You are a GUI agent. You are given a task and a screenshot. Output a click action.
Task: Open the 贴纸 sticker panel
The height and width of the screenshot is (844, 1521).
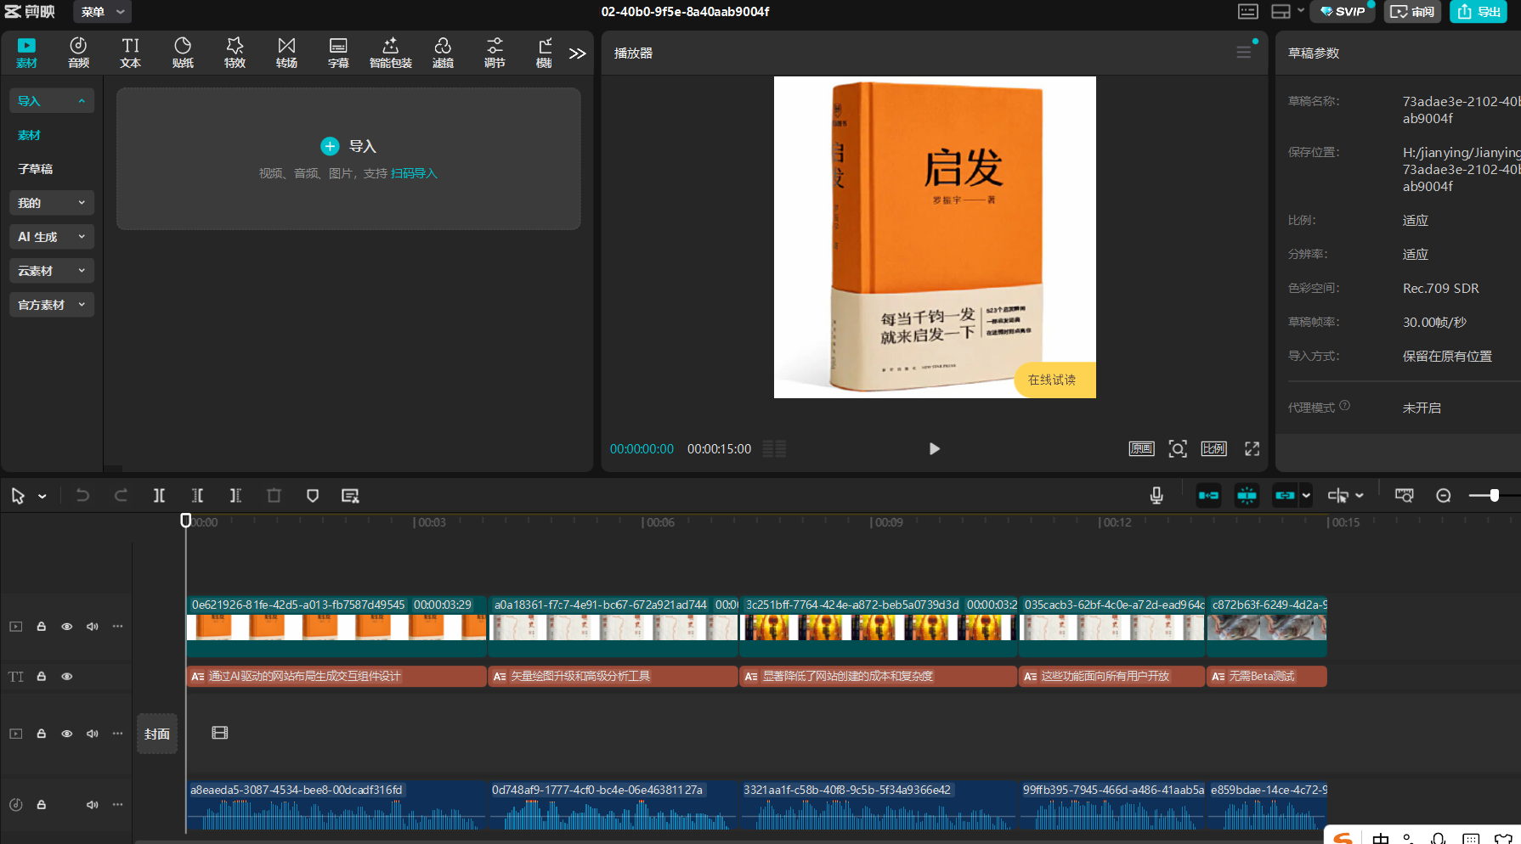coord(183,52)
